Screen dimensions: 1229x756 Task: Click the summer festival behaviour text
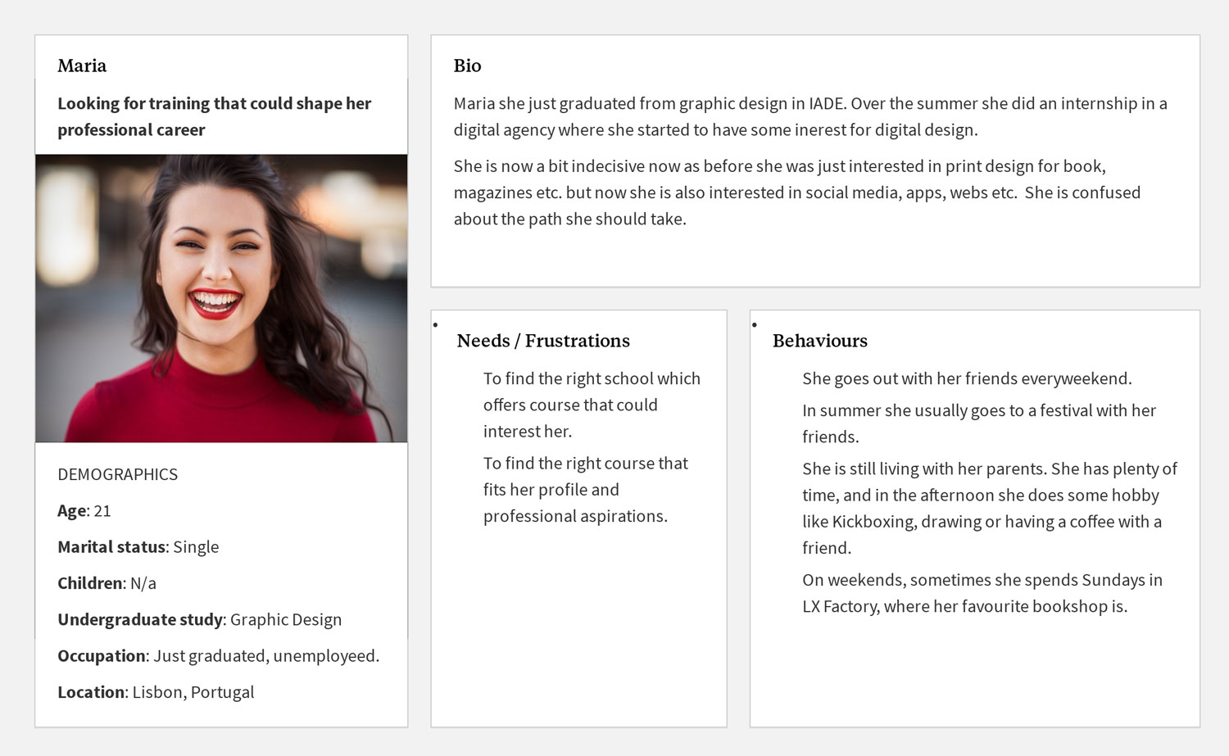[979, 423]
